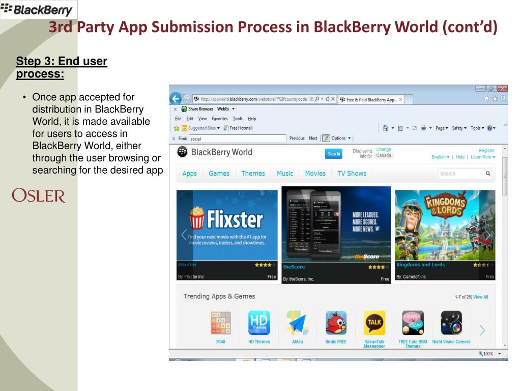Screen dimensions: 521x391
Task: Click the browser Forward arrow button
Action: click(x=187, y=99)
